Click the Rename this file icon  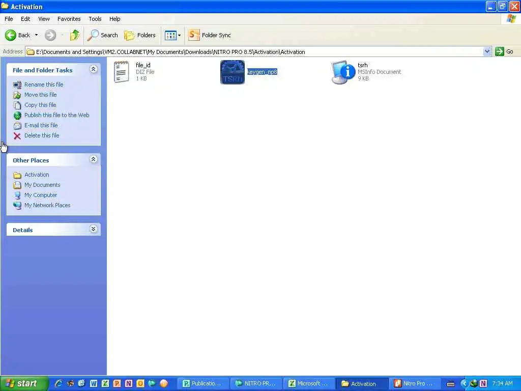click(17, 85)
